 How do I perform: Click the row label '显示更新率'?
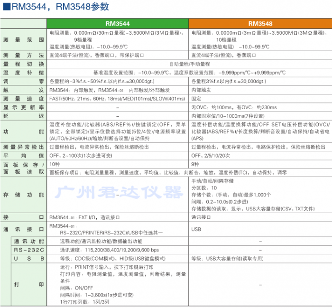24,107
